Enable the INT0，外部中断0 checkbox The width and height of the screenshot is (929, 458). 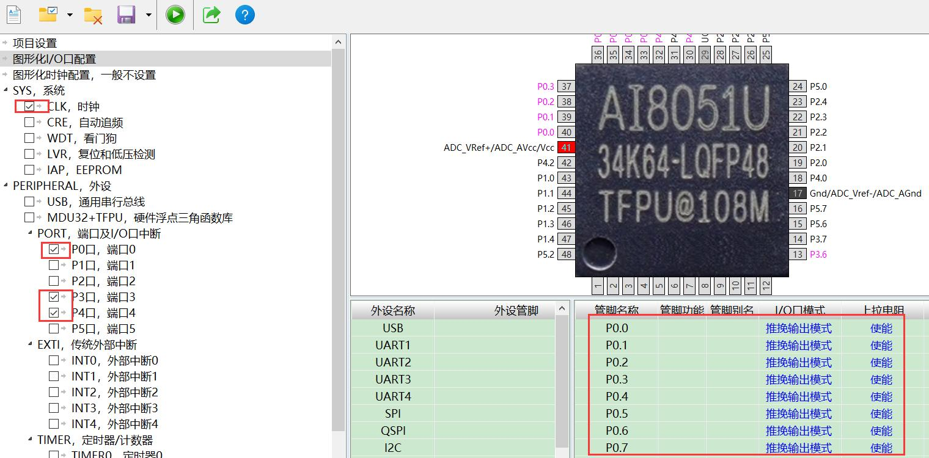(54, 360)
